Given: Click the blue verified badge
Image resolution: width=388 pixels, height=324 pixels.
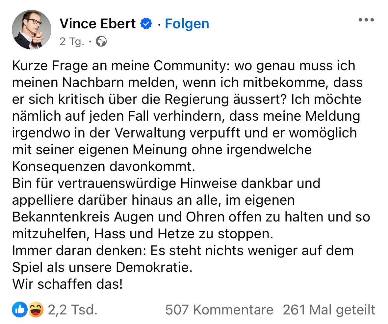Looking at the screenshot, I should [x=146, y=23].
